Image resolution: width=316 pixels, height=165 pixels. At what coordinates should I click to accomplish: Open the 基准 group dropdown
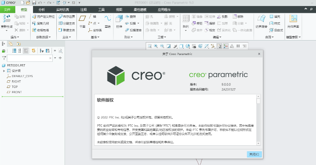pos(95,37)
